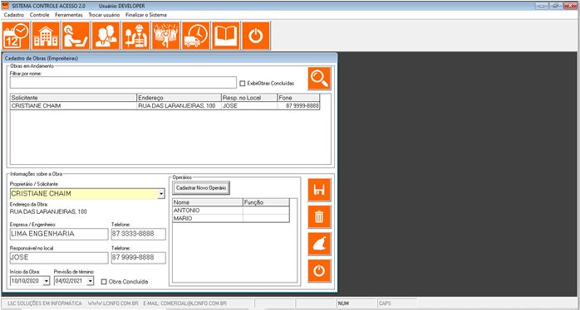This screenshot has width=580, height=310.
Task: Click the Filtrar por nome input field
Action: click(x=123, y=83)
